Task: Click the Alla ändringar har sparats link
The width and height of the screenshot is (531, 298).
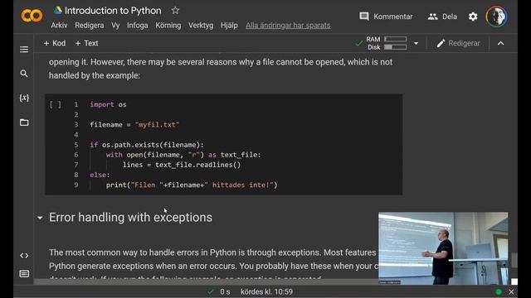Action: [x=288, y=26]
